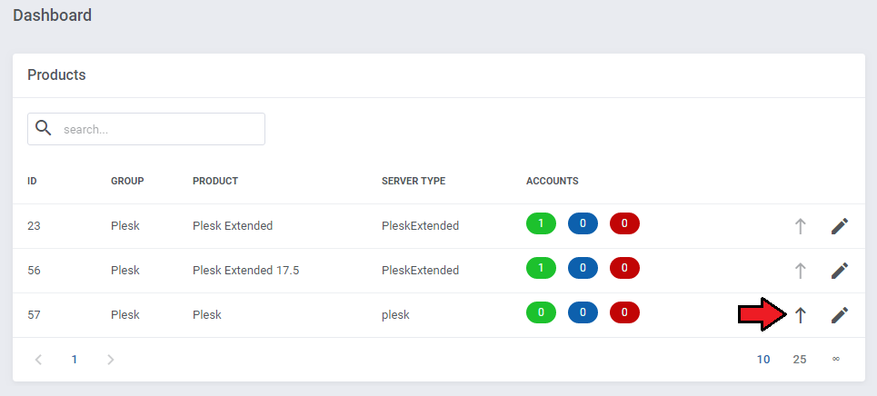Edit the Plesk Extended product with pencil icon

pos(840,226)
